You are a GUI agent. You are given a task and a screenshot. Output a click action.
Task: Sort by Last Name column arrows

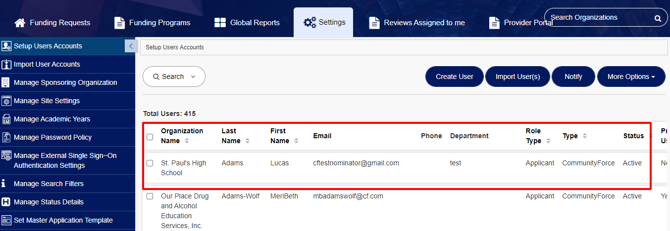247,141
